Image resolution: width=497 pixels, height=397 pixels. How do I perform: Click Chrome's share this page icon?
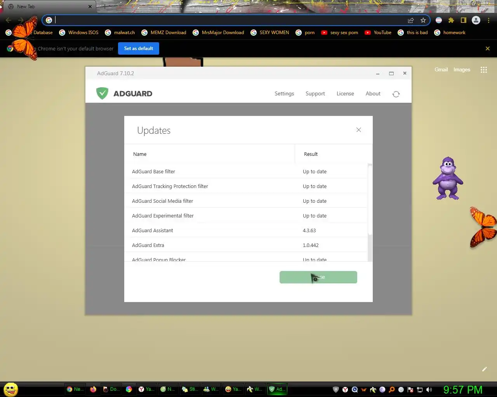click(x=411, y=20)
